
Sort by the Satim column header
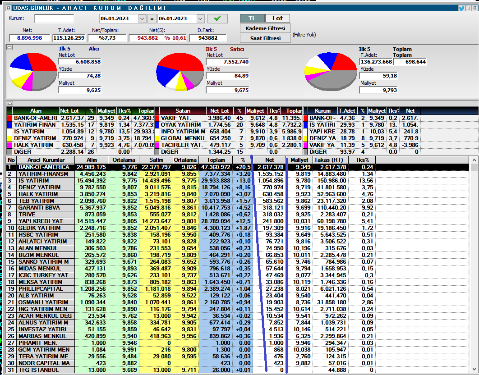[156, 160]
